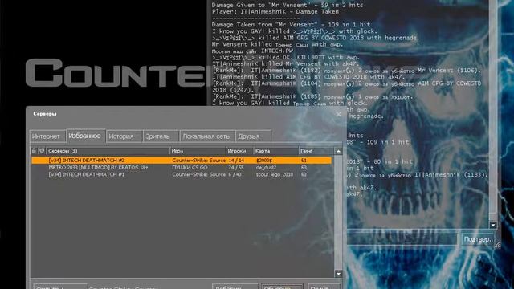The height and width of the screenshot is (289, 514).
Task: Close the Серверы window
Action: point(338,114)
